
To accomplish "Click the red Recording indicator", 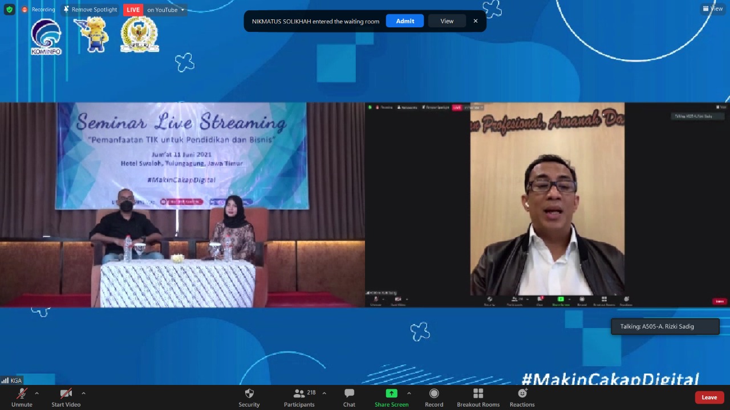I will [38, 10].
